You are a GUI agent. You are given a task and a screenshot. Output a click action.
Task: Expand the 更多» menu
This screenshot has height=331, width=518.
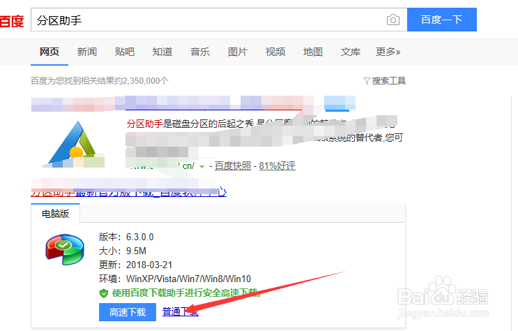coord(388,52)
